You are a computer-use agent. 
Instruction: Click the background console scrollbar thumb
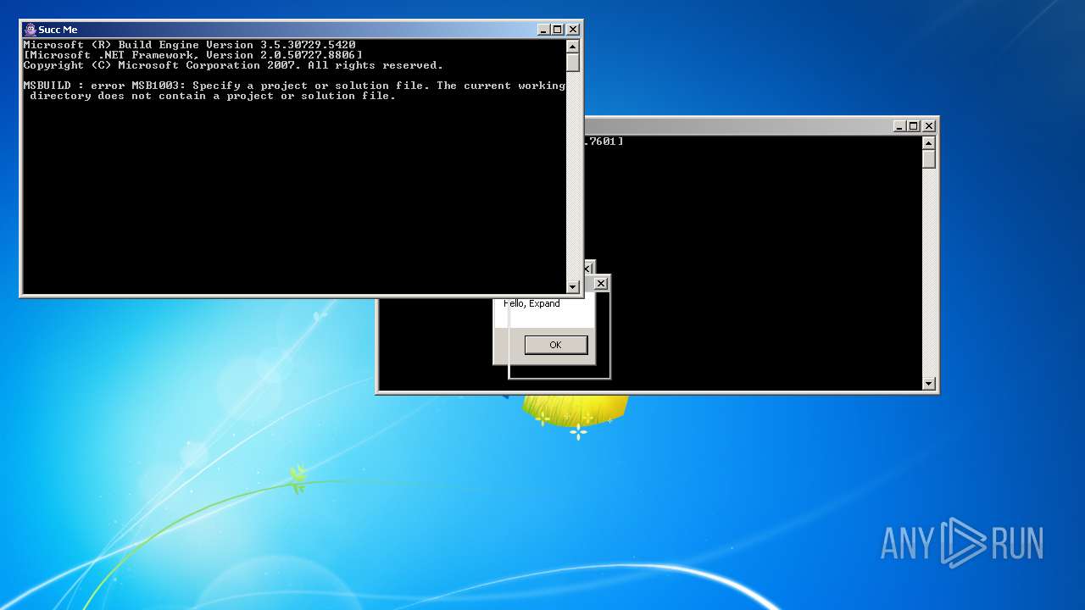929,159
